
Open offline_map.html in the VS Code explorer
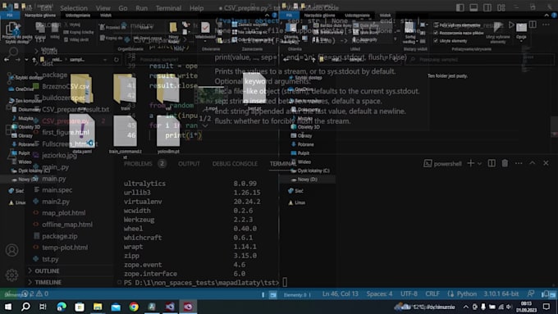pos(67,225)
